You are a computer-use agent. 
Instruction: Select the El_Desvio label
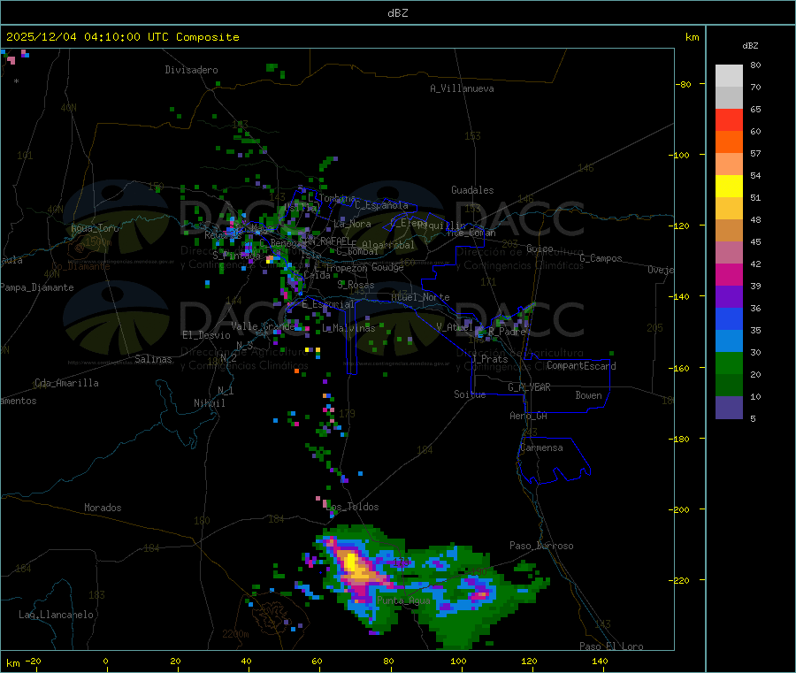[206, 335]
